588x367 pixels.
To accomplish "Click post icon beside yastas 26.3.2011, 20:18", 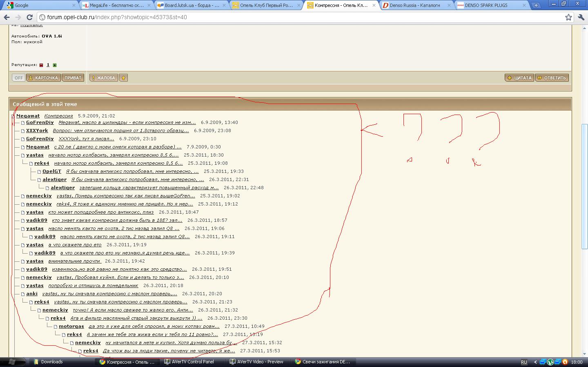I will (x=23, y=286).
